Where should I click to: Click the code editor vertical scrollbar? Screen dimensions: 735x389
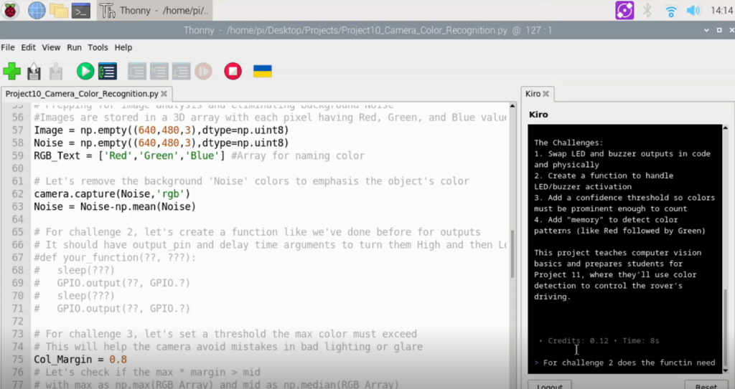(x=512, y=244)
